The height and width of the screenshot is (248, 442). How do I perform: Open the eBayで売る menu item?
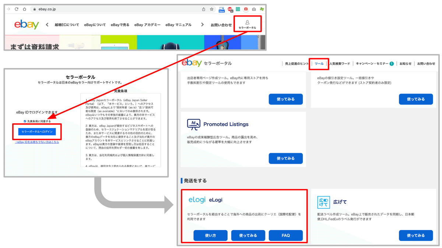(120, 25)
